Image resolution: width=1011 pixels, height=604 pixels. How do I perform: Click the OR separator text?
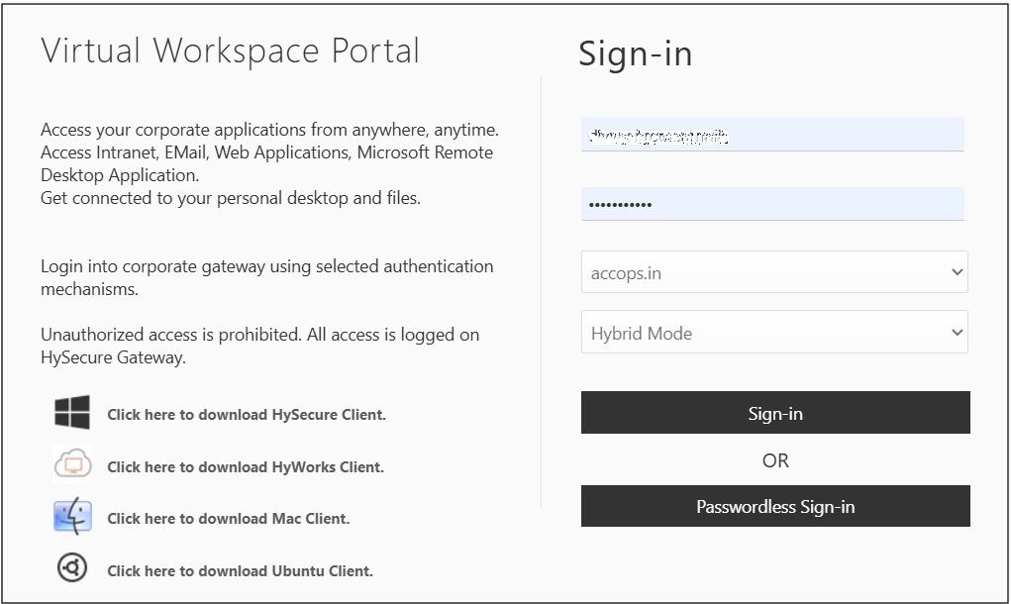775,460
